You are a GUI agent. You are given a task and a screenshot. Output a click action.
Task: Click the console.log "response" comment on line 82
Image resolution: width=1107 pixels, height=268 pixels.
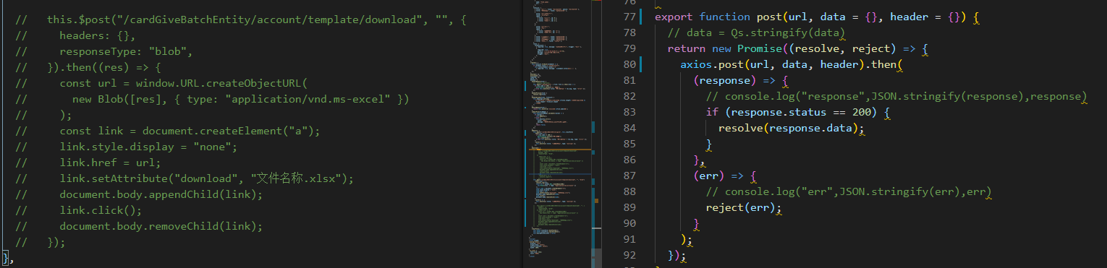click(896, 96)
